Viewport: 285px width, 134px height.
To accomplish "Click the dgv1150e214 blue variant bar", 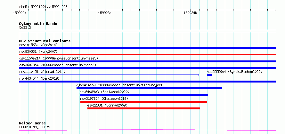I will pyautogui.click(x=147, y=61).
